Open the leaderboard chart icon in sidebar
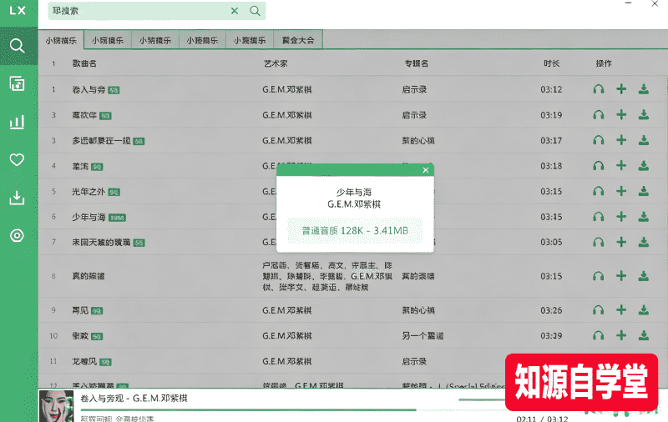 (x=17, y=122)
